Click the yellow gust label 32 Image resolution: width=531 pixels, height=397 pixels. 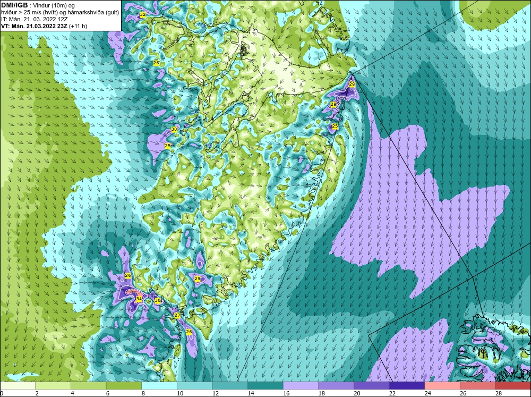pyautogui.click(x=142, y=14)
